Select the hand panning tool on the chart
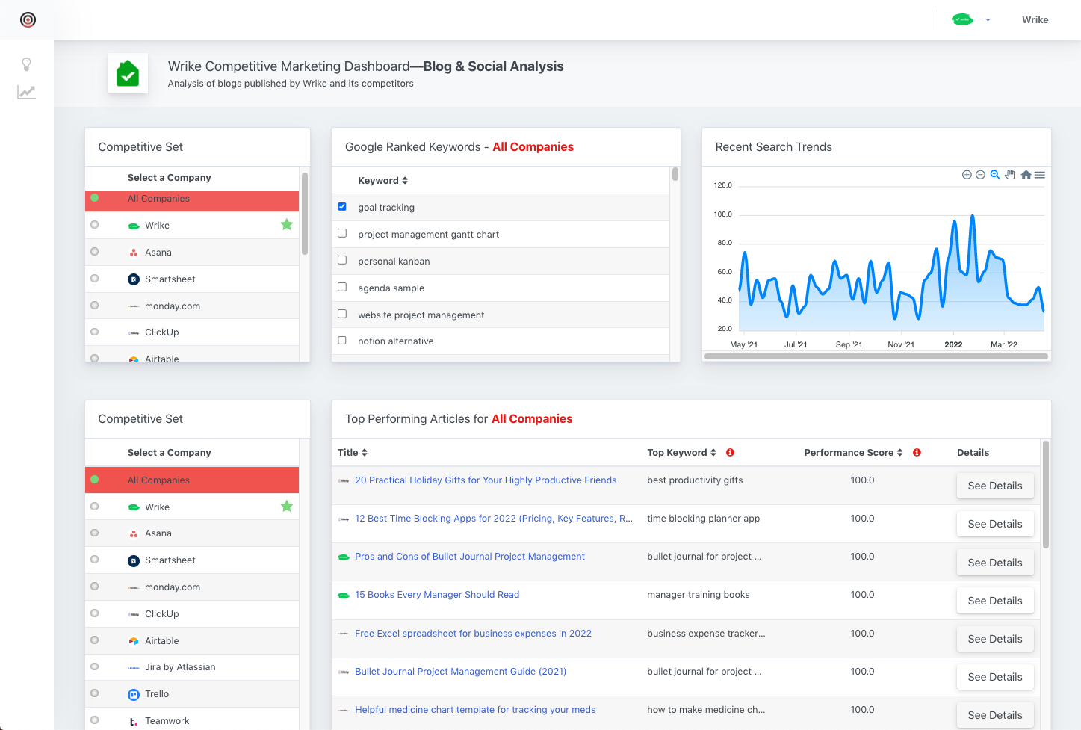This screenshot has width=1081, height=730. (x=1010, y=175)
